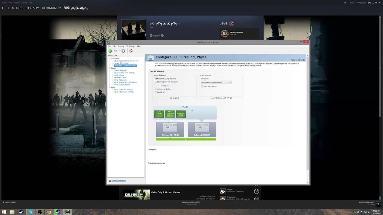Click Steam forward navigation arrow

tap(8, 8)
